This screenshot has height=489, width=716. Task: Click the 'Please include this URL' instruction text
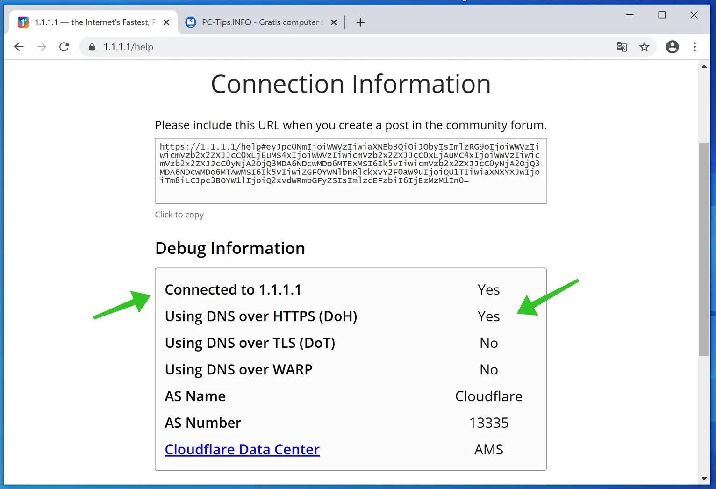(351, 125)
